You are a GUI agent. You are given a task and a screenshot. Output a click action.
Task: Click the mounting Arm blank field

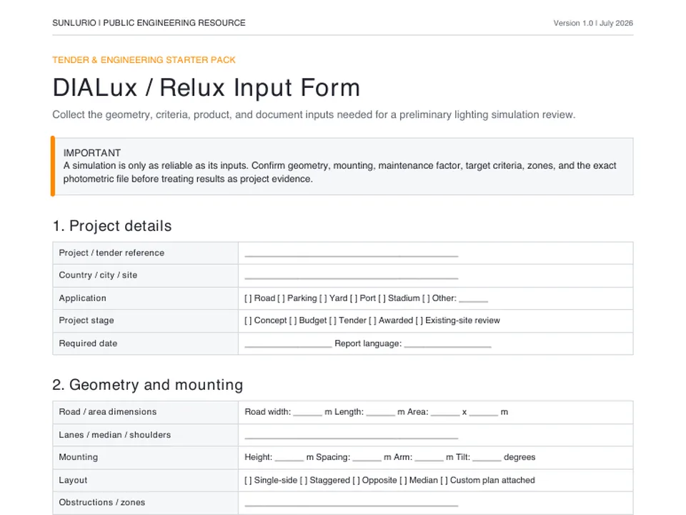(x=429, y=459)
